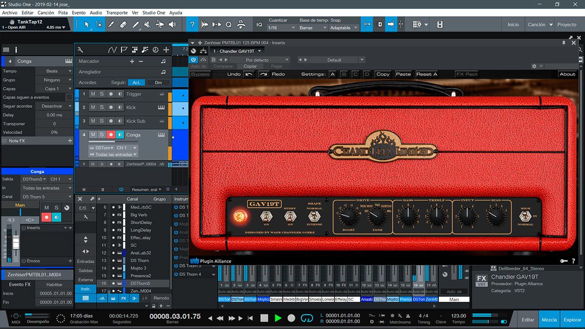
Task: Click the question mark help icon
Action: 193,24
